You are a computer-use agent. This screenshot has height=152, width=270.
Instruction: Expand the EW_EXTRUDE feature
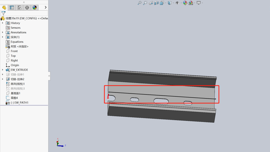tap(2, 70)
